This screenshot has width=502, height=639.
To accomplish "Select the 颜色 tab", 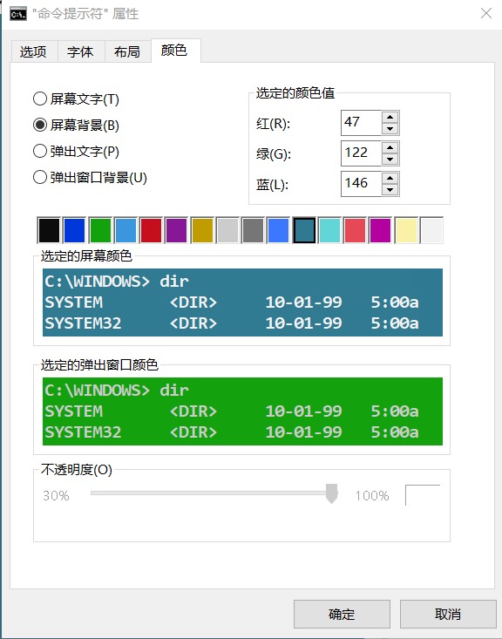I will (175, 51).
